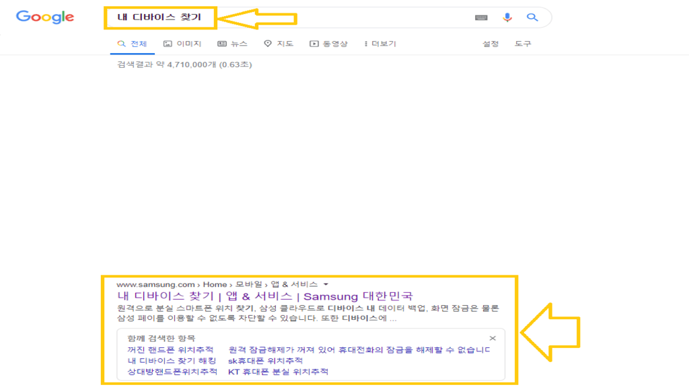Open the on-screen keyboard icon

[x=481, y=17]
